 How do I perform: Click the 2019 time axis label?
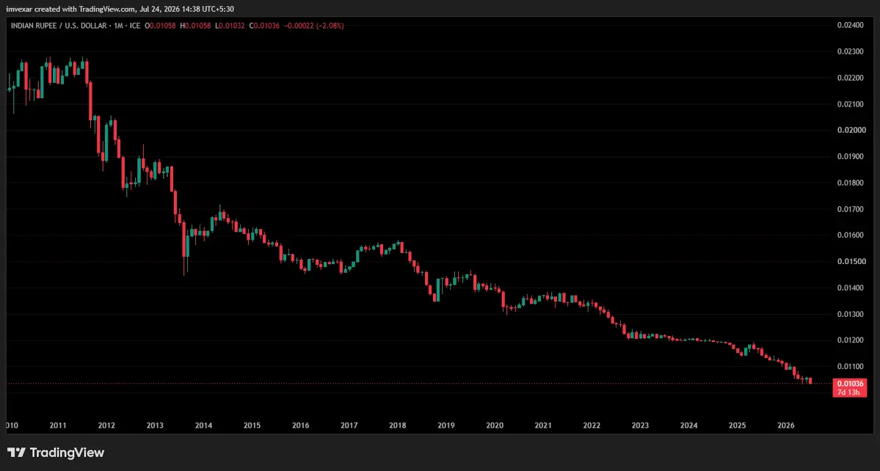tap(446, 426)
